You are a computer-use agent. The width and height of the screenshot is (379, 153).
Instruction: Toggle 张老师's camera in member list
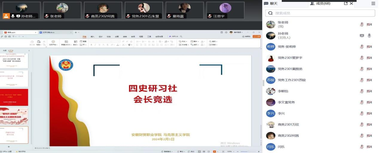coord(369,24)
